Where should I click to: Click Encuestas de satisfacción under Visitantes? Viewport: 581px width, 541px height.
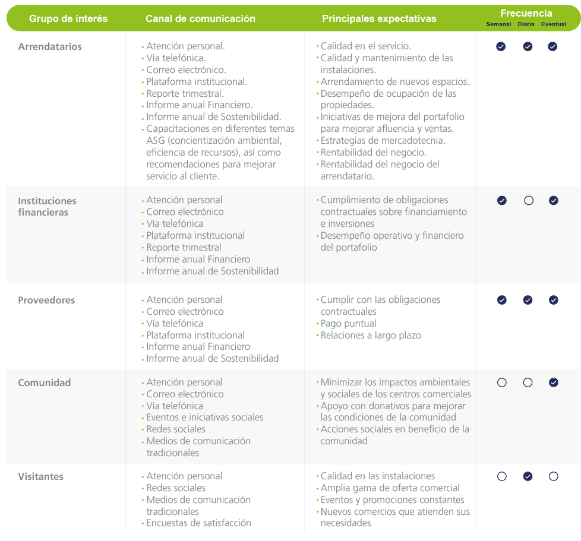(x=198, y=523)
